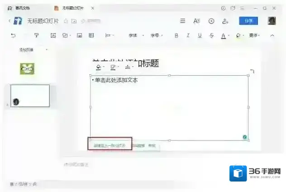Open the add collaborator icon
This screenshot has width=286, height=192.
coord(225,21)
